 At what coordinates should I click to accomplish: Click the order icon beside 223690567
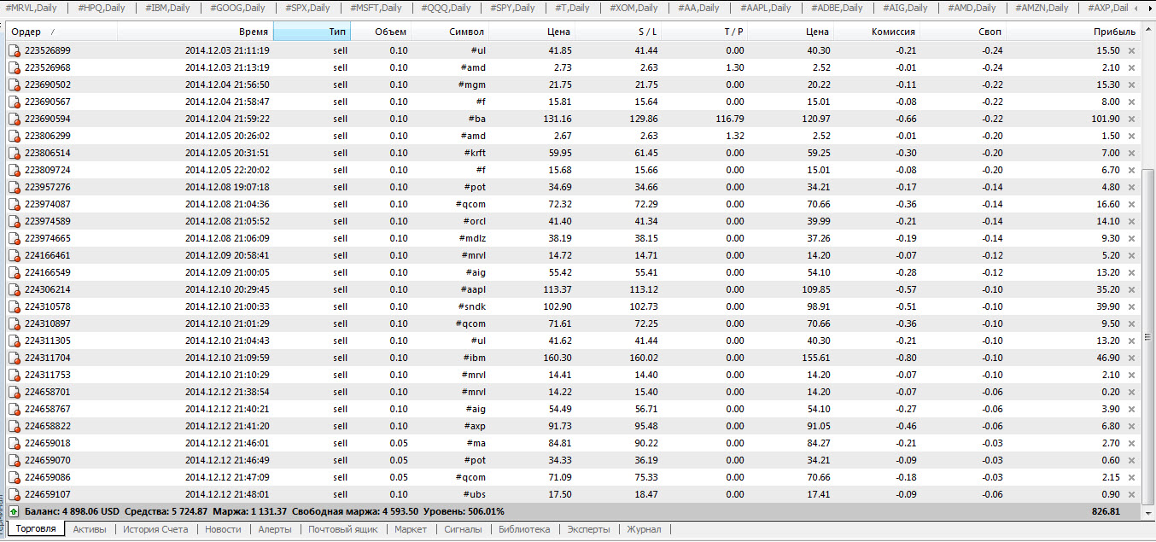pyautogui.click(x=14, y=102)
